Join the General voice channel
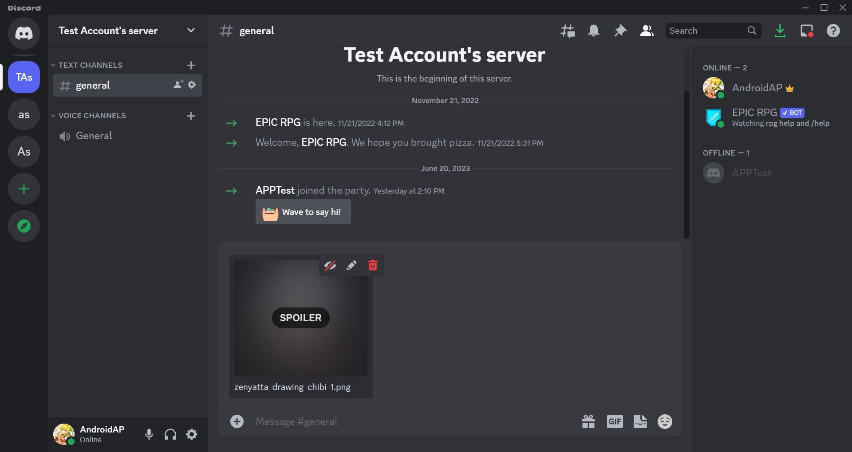 [x=94, y=136]
